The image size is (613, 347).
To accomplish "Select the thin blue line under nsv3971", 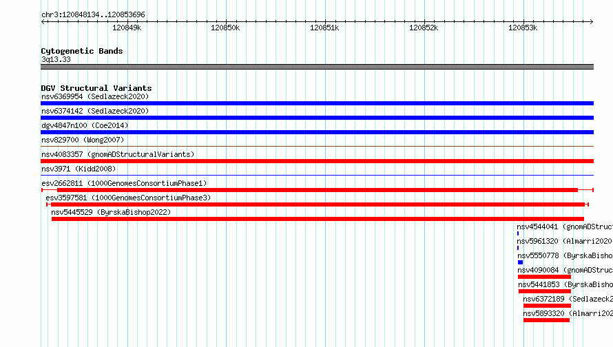I will pyautogui.click(x=317, y=176).
